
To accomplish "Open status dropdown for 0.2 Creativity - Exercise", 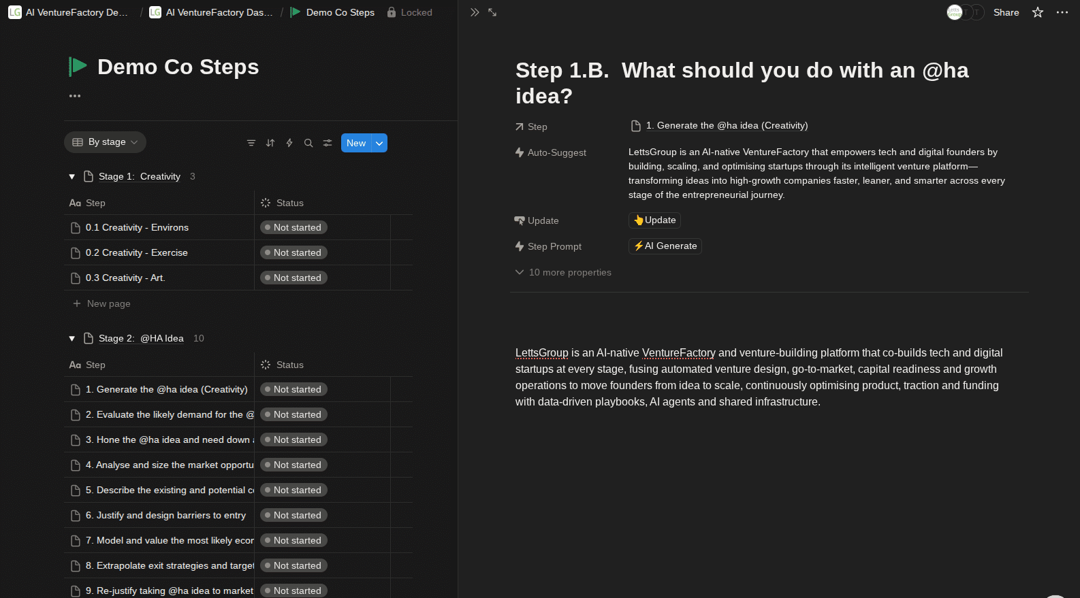I will click(293, 252).
